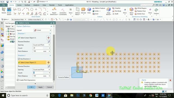Switch to the Application tab
The height and width of the screenshot is (98, 174).
point(69,5)
